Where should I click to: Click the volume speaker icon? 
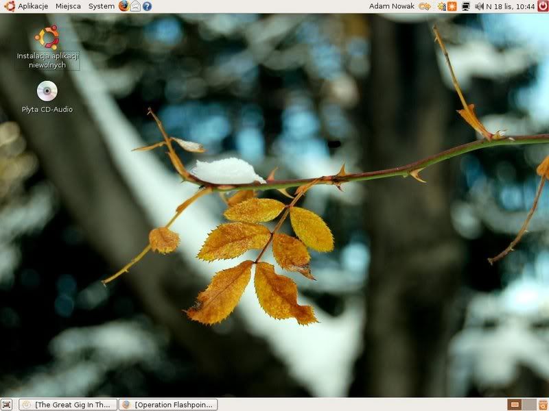click(x=479, y=6)
